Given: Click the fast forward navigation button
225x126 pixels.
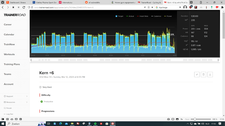Looking at the screenshot, I should pyautogui.click(x=19, y=7).
